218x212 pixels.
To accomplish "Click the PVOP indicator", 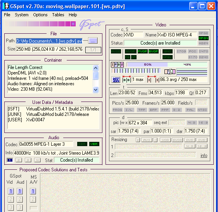I will pyautogui.click(x=142, y=52).
